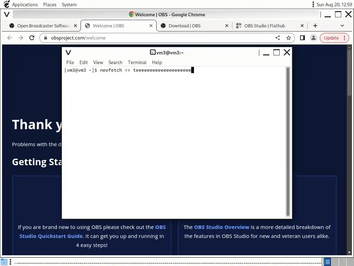Open the terminal Search menu
Viewport: 354px width, 266px height.
[115, 62]
